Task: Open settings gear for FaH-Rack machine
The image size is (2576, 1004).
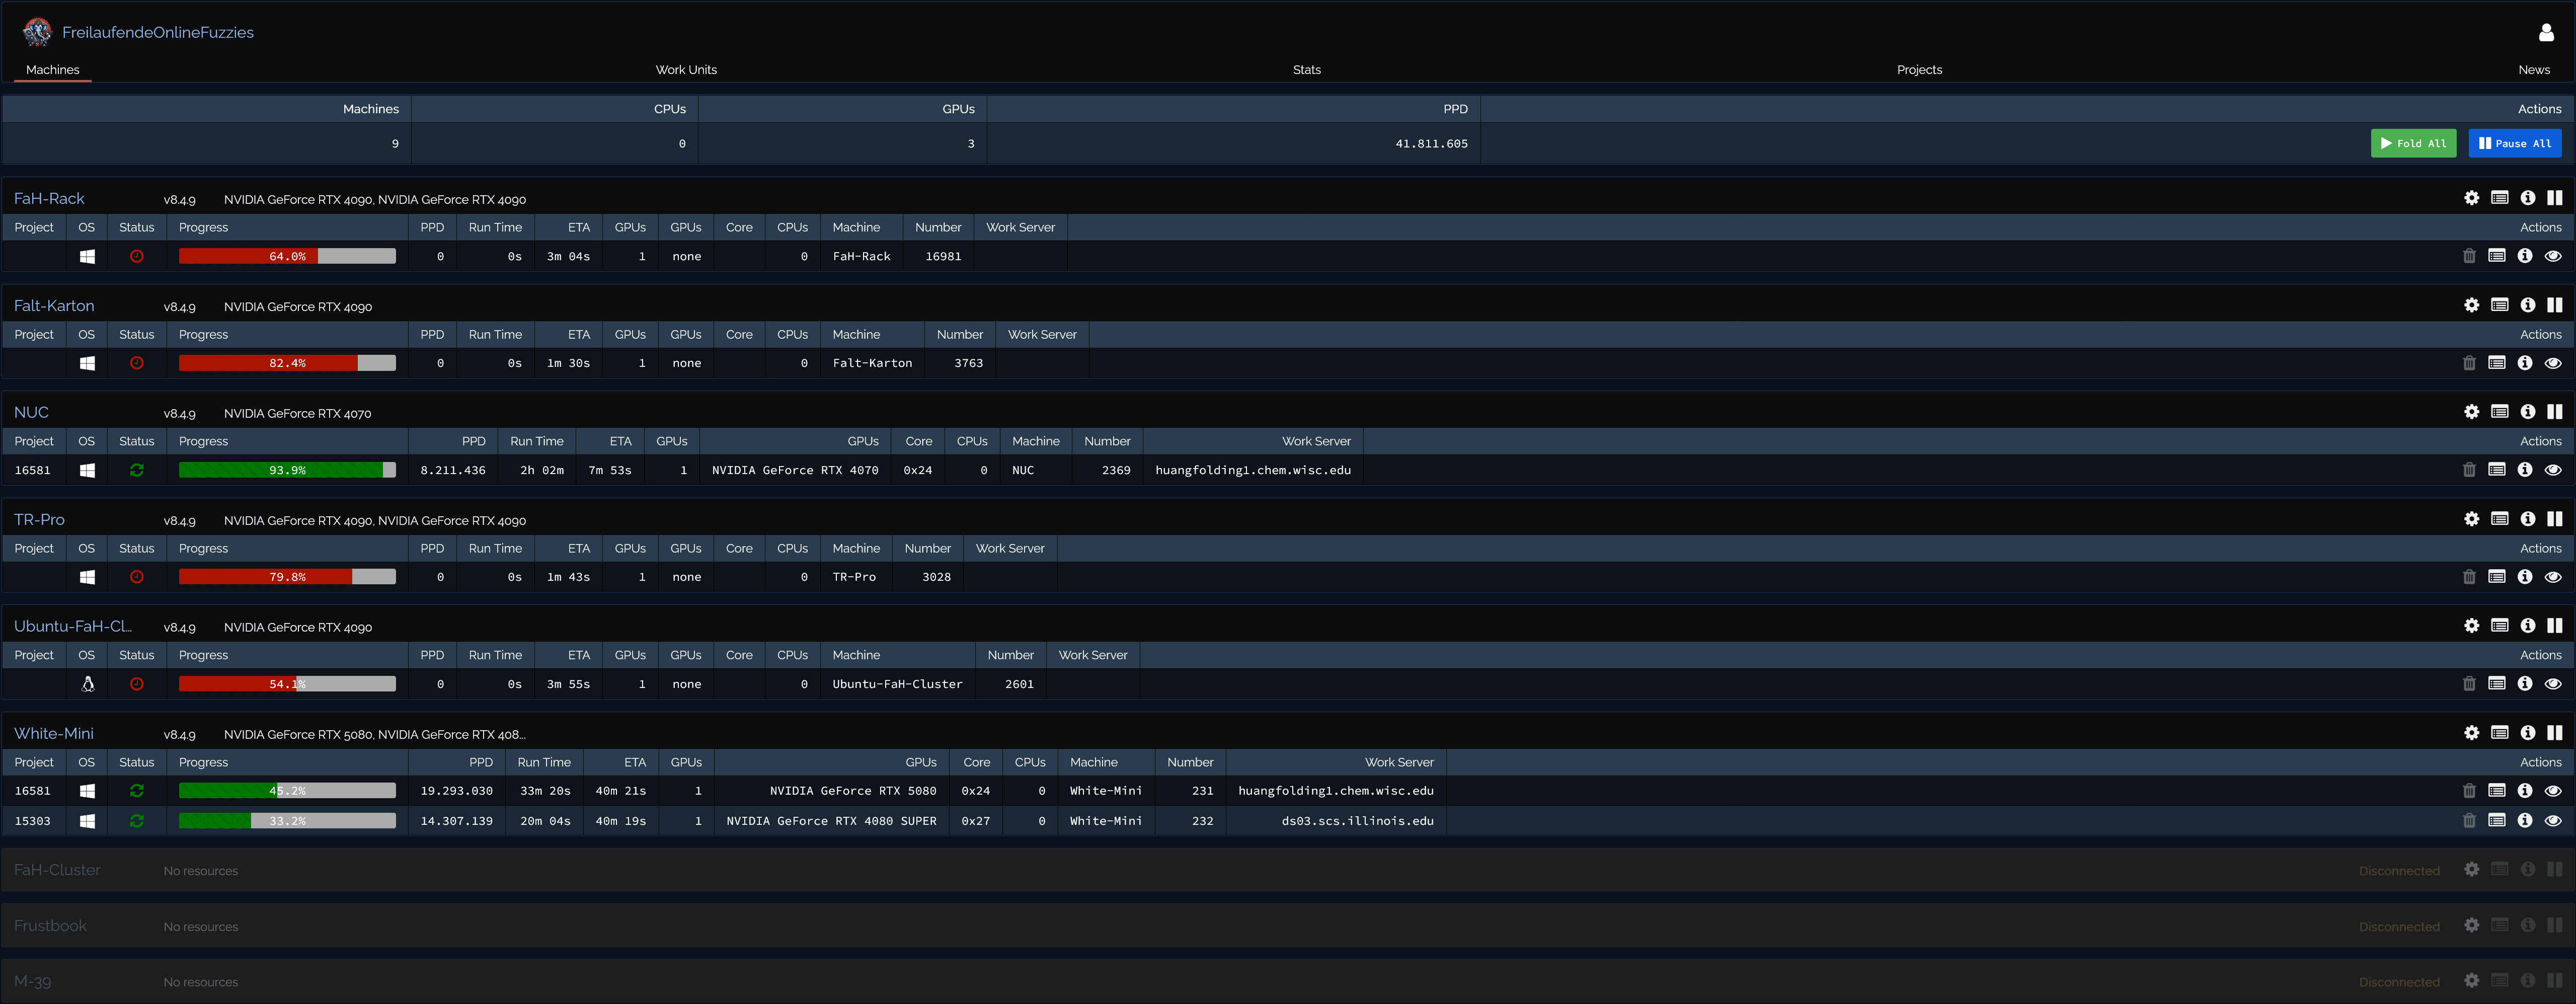Action: [2471, 198]
